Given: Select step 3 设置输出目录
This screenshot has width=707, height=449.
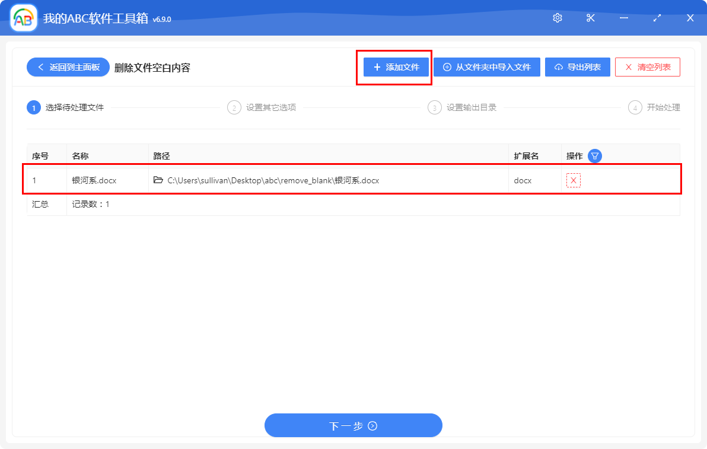Looking at the screenshot, I should tap(463, 107).
